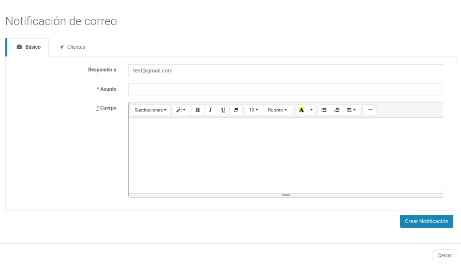Open the color palette dropdown arrow
This screenshot has height=267, width=461.
coord(312,110)
